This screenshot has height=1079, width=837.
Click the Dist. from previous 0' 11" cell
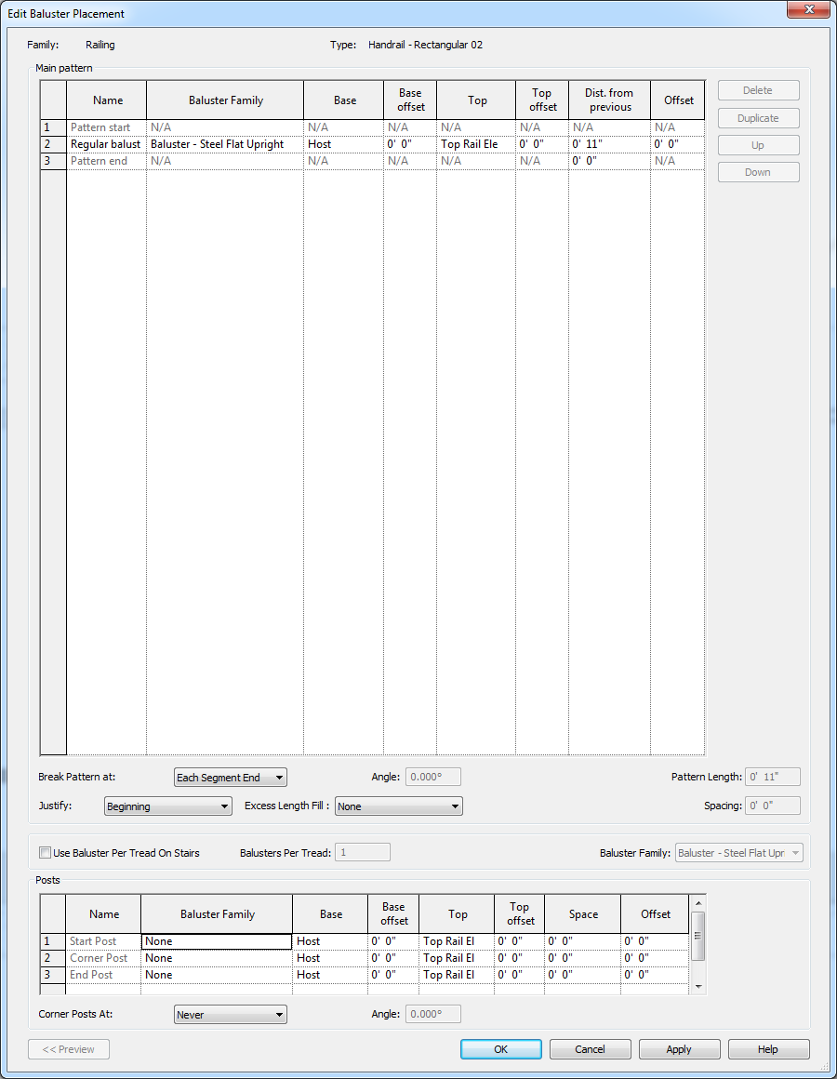pos(609,144)
